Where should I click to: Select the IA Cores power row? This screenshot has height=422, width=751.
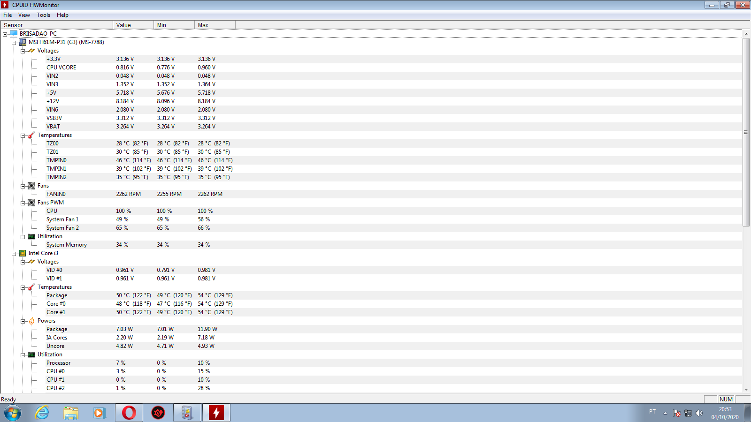[371, 338]
